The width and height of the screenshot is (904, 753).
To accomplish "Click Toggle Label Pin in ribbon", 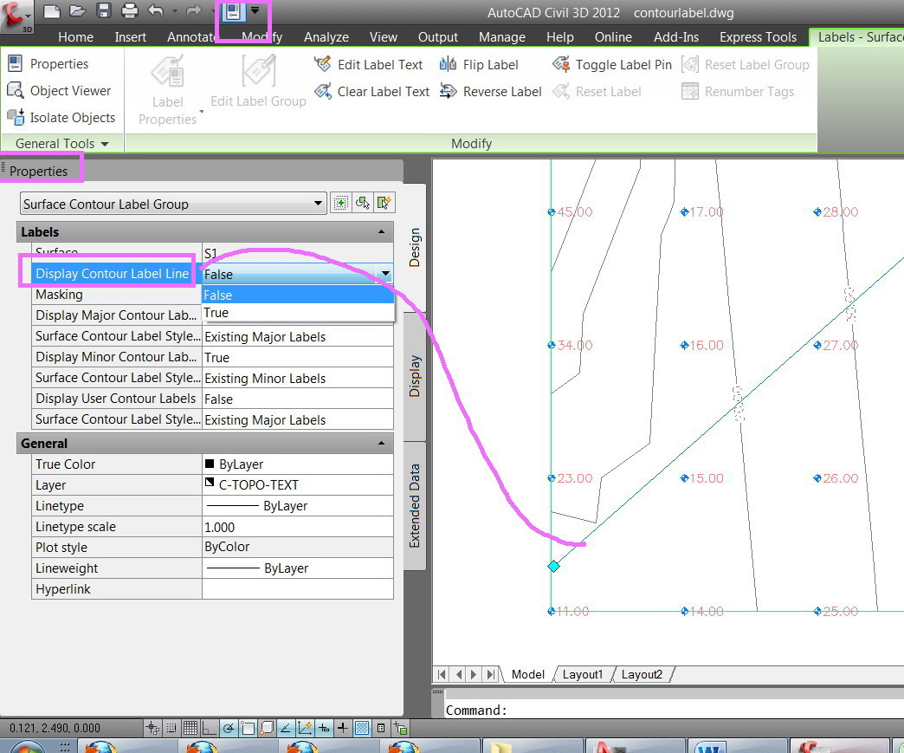I will coord(611,64).
